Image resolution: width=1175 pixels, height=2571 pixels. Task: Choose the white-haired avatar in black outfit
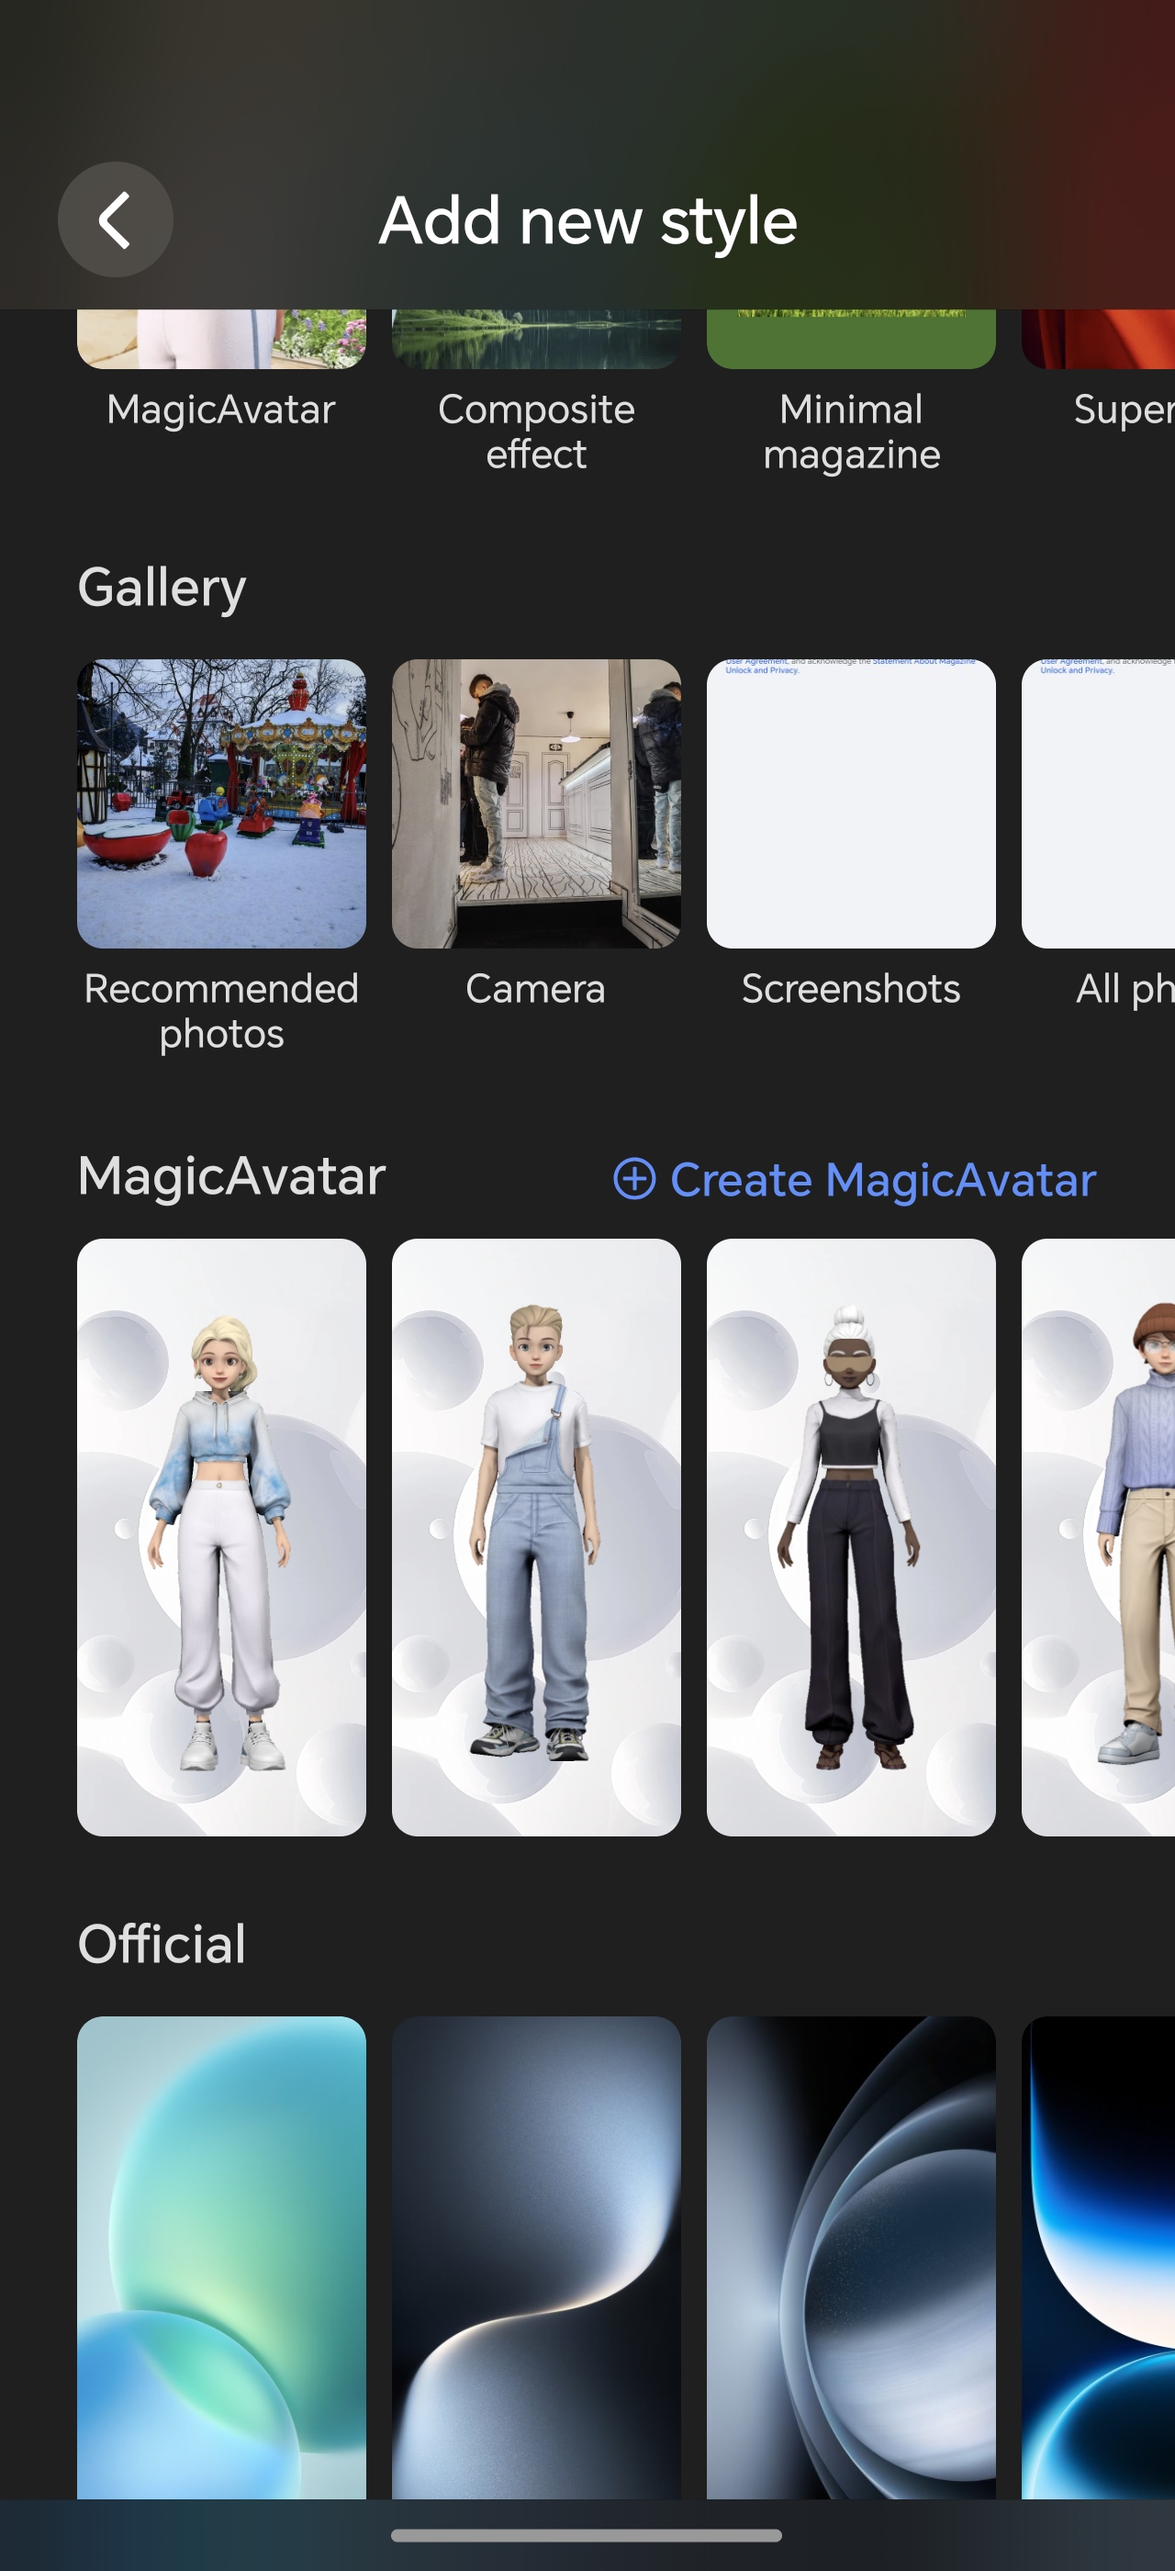pos(851,1537)
